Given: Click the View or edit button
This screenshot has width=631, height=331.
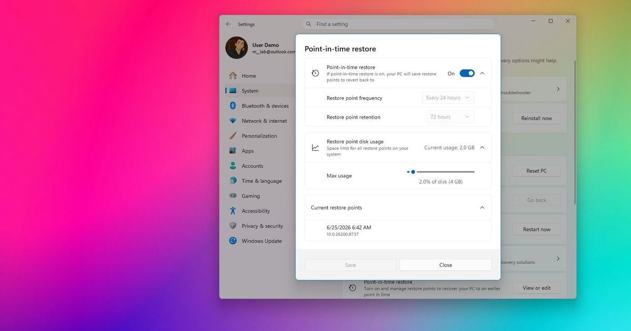Looking at the screenshot, I should [x=536, y=288].
